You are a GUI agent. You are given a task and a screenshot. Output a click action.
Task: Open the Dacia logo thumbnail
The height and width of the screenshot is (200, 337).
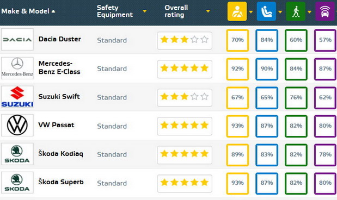[x=17, y=40]
